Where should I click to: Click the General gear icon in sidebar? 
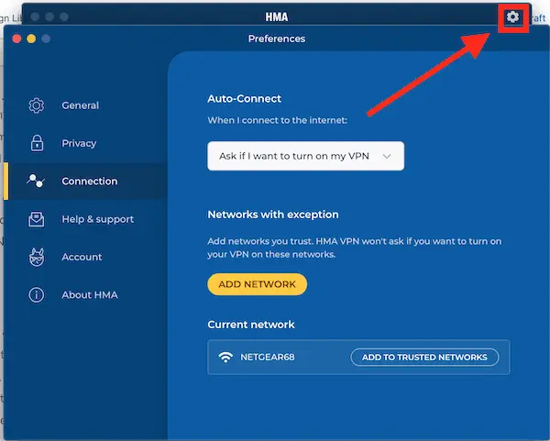point(37,105)
